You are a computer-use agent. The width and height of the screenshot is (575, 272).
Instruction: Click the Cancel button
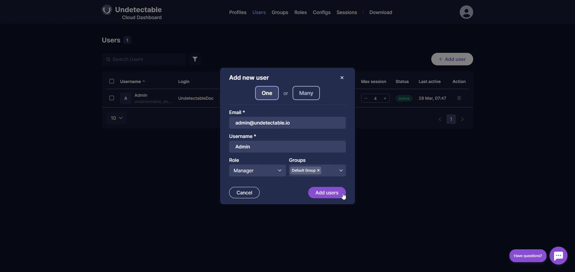244,193
